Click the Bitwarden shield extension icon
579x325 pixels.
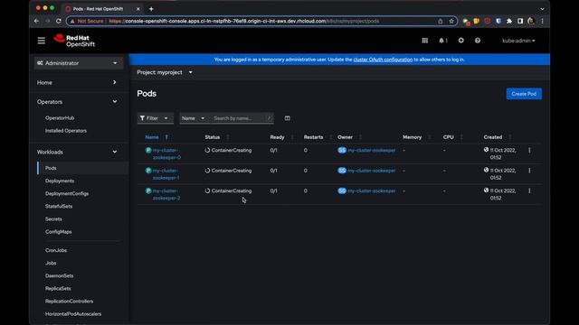click(498, 21)
